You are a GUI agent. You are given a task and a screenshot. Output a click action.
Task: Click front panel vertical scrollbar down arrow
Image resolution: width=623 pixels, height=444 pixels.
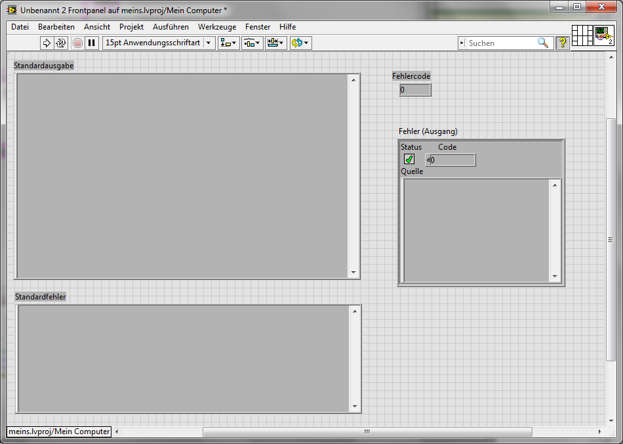(611, 420)
